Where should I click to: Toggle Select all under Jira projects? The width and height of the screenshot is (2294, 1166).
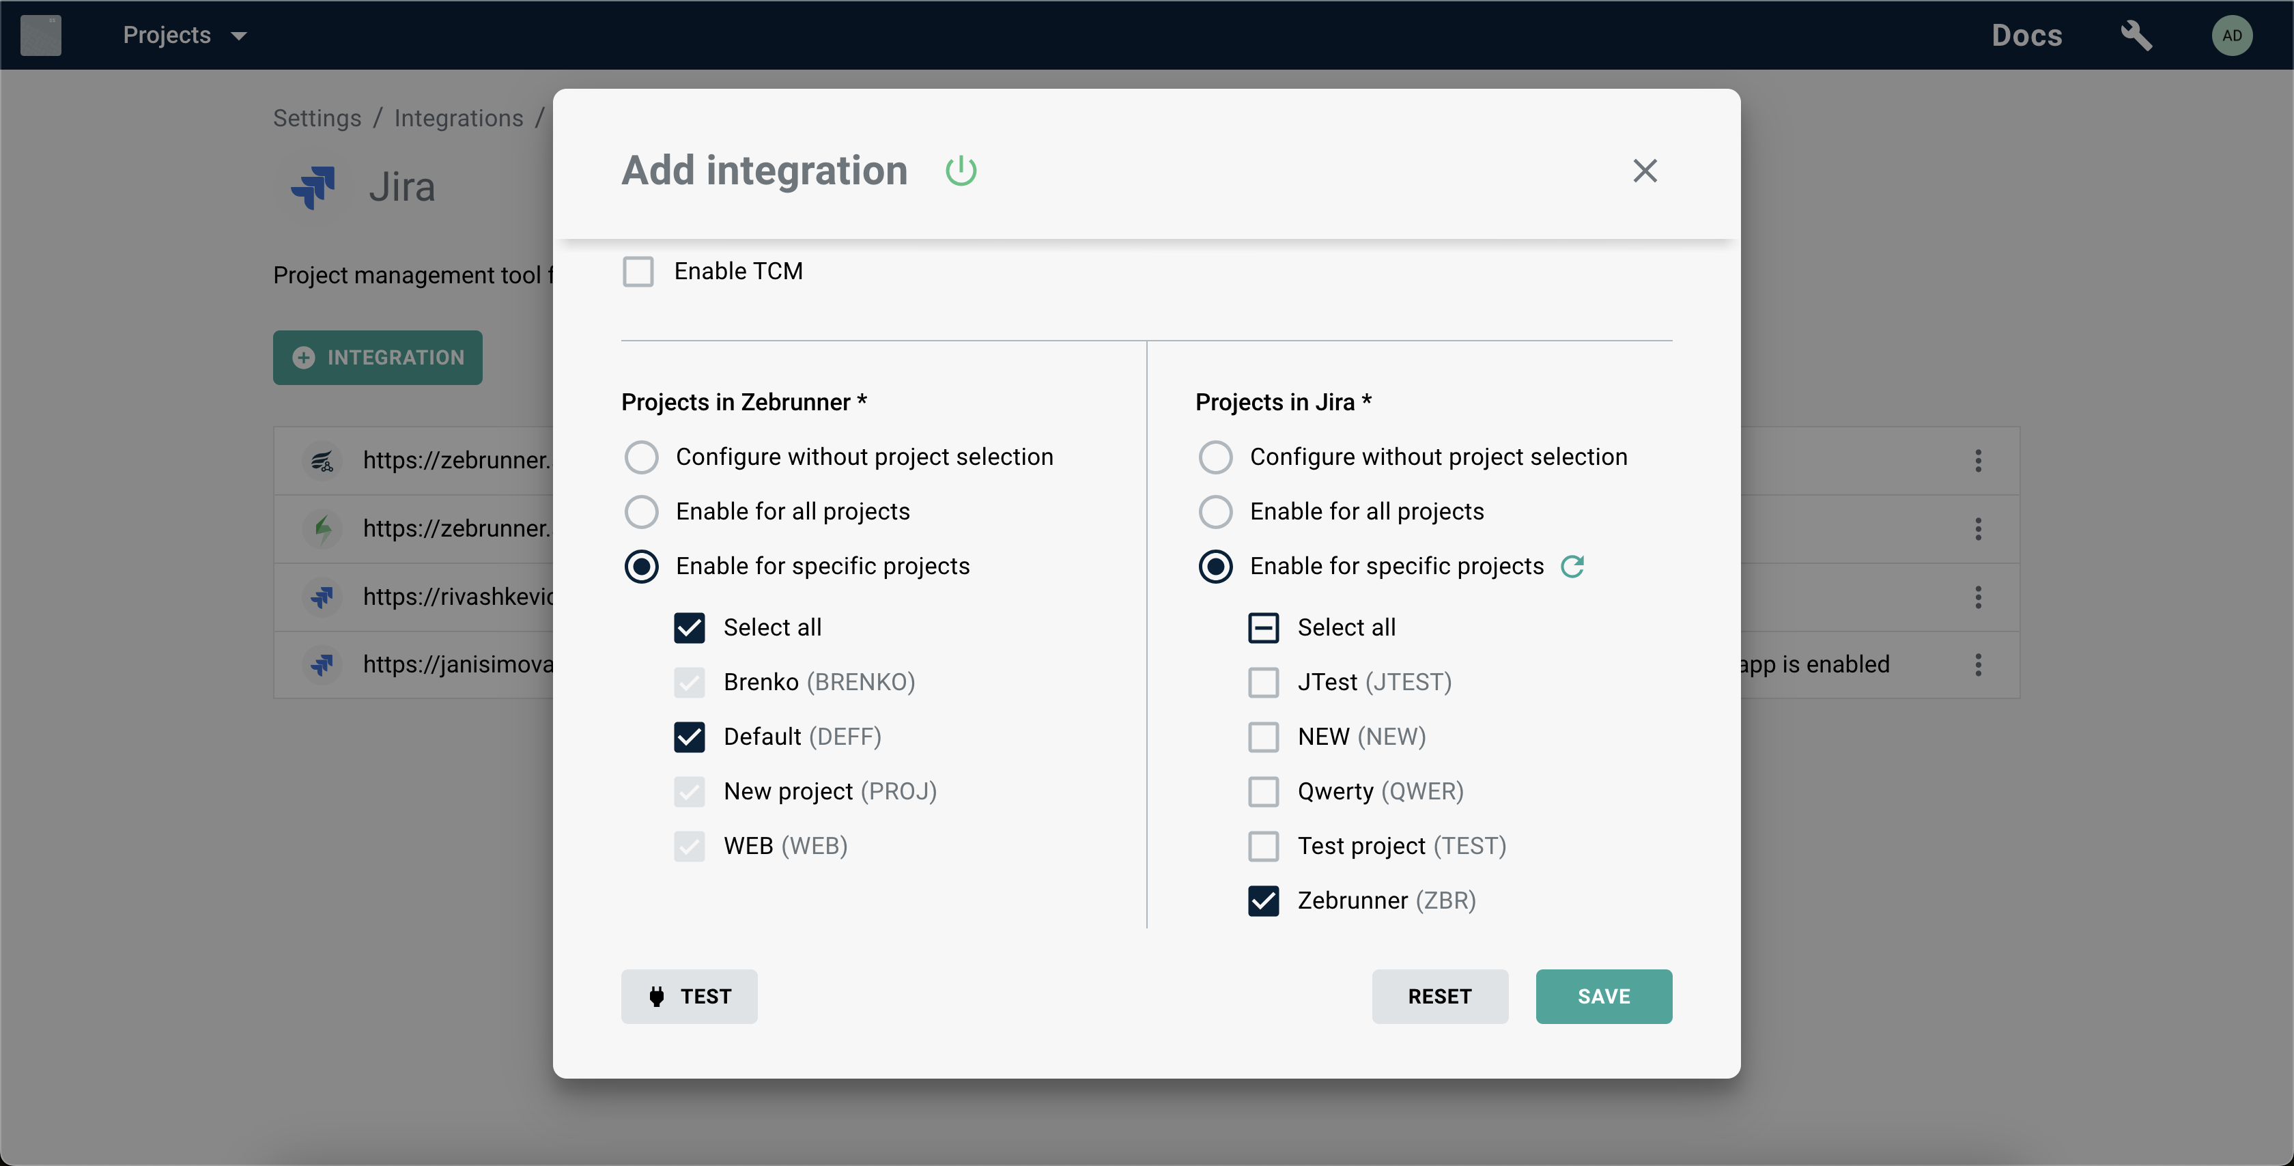click(1264, 627)
